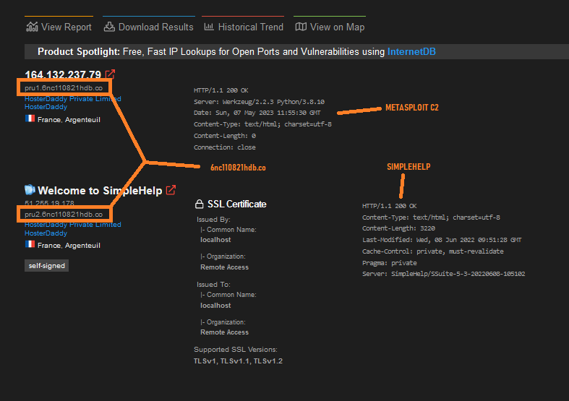Viewport: 569px width, 401px height.
Task: Select hostname pru2.6nc110821hdb.co
Action: click(x=64, y=215)
